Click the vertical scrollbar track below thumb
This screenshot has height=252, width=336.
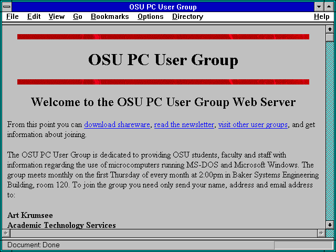pyautogui.click(x=330, y=131)
